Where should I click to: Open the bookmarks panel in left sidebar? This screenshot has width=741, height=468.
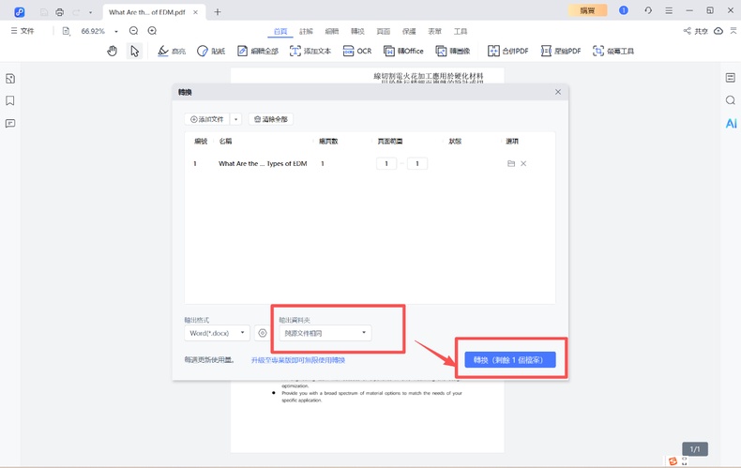(10, 101)
